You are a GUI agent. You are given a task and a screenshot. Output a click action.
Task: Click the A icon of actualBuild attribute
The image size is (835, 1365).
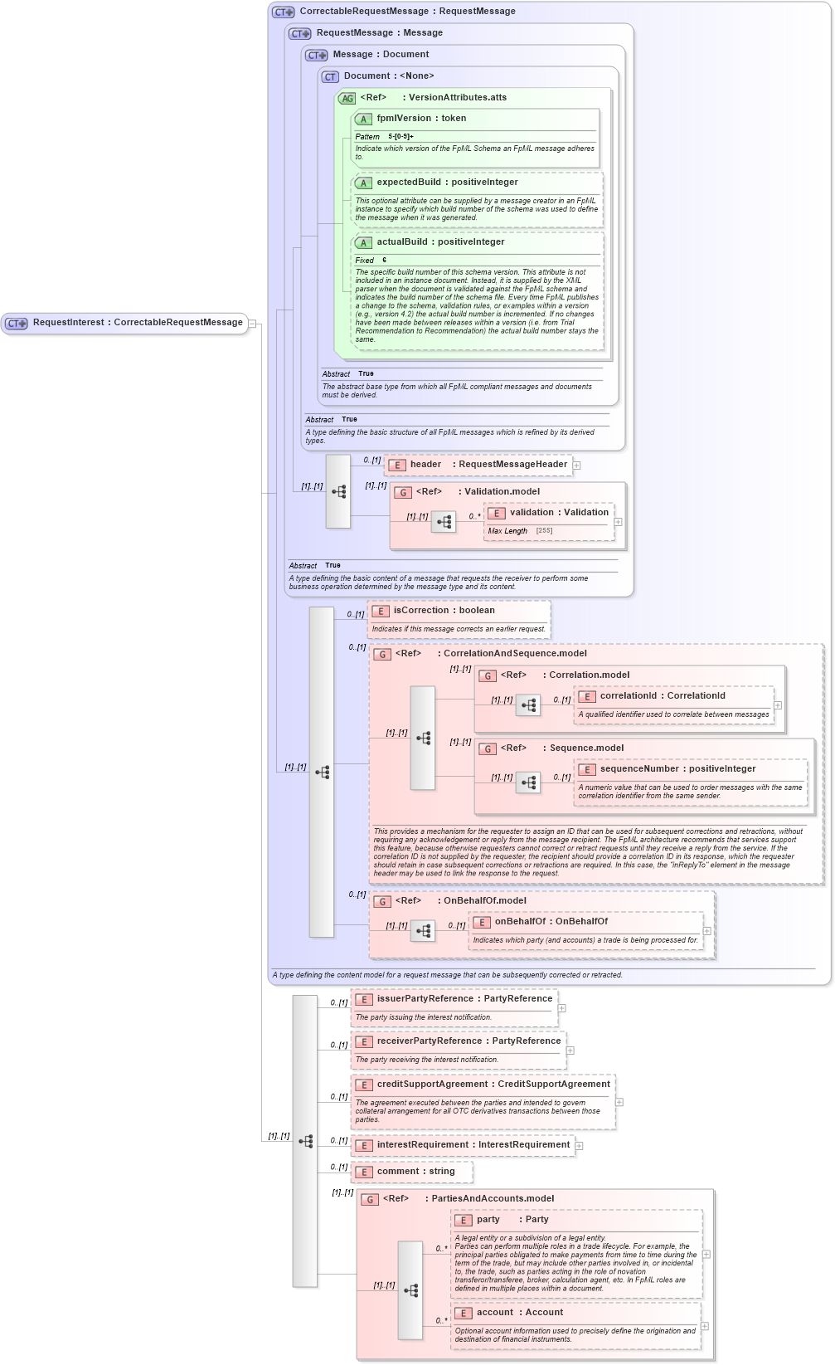click(363, 243)
